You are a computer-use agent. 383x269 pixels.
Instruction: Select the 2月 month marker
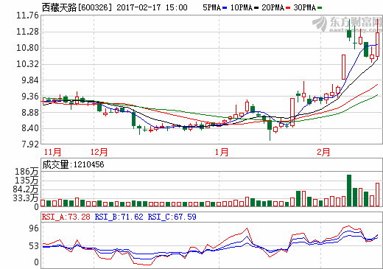323,152
